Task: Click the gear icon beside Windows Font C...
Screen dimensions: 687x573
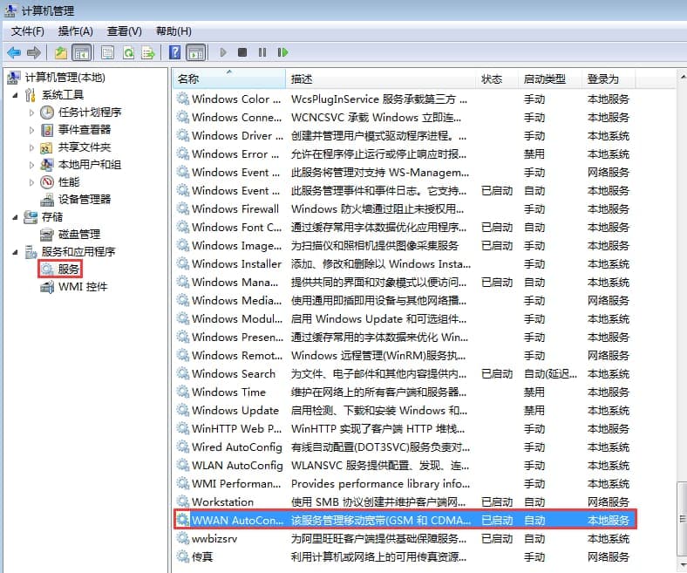Action: (183, 227)
